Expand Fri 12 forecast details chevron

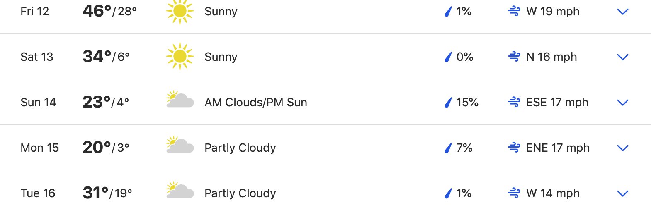[x=623, y=12]
